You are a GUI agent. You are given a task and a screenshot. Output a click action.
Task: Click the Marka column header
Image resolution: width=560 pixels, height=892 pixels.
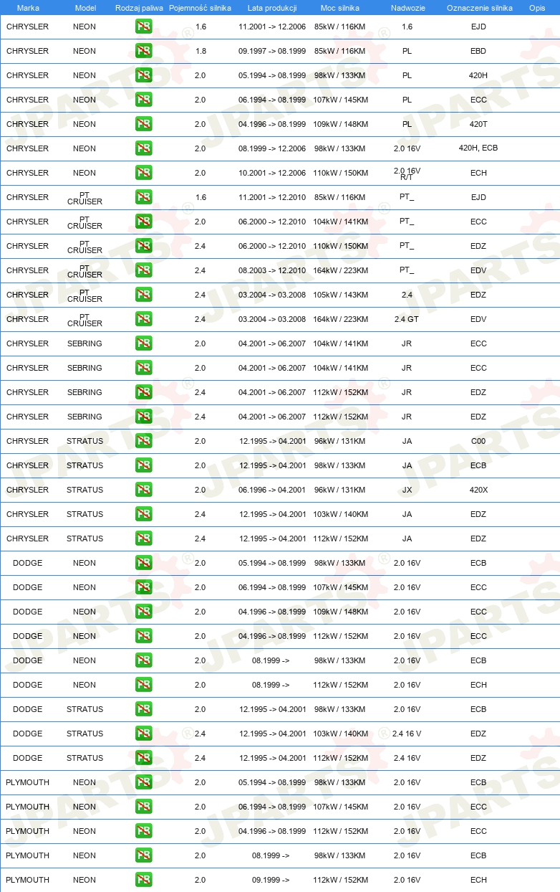coord(28,8)
